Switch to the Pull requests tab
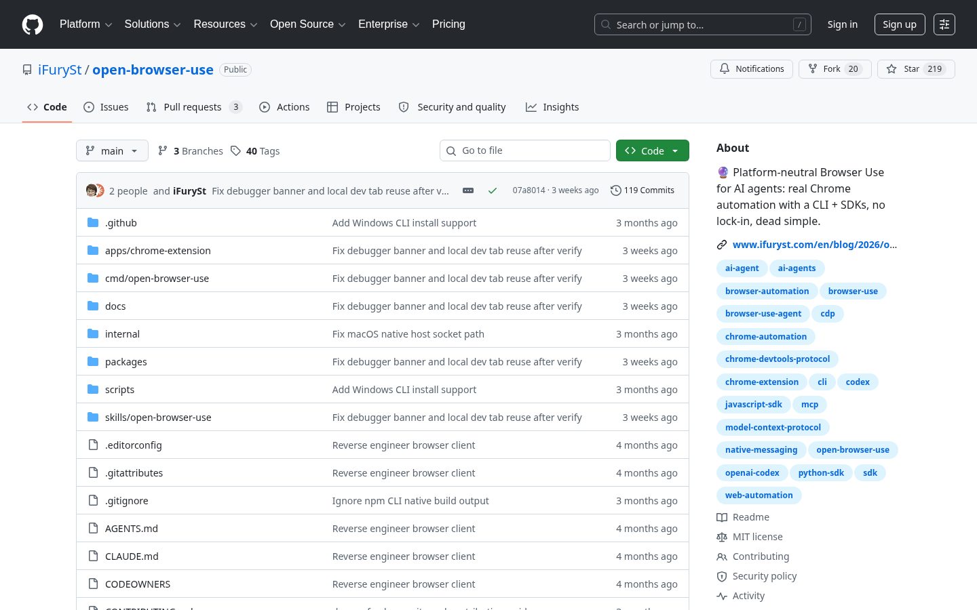This screenshot has width=977, height=610. tap(194, 107)
